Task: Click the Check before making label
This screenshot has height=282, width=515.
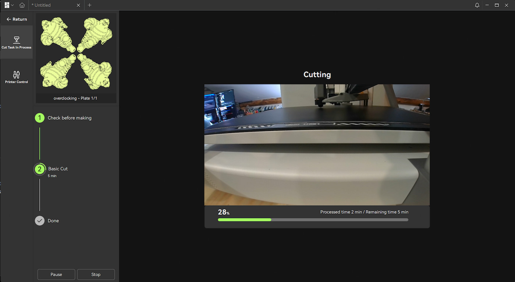Action: coord(70,118)
